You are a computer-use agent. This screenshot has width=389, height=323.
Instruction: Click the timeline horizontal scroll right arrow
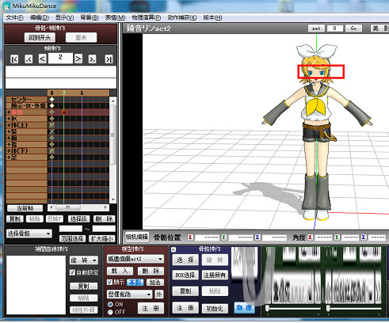click(105, 207)
